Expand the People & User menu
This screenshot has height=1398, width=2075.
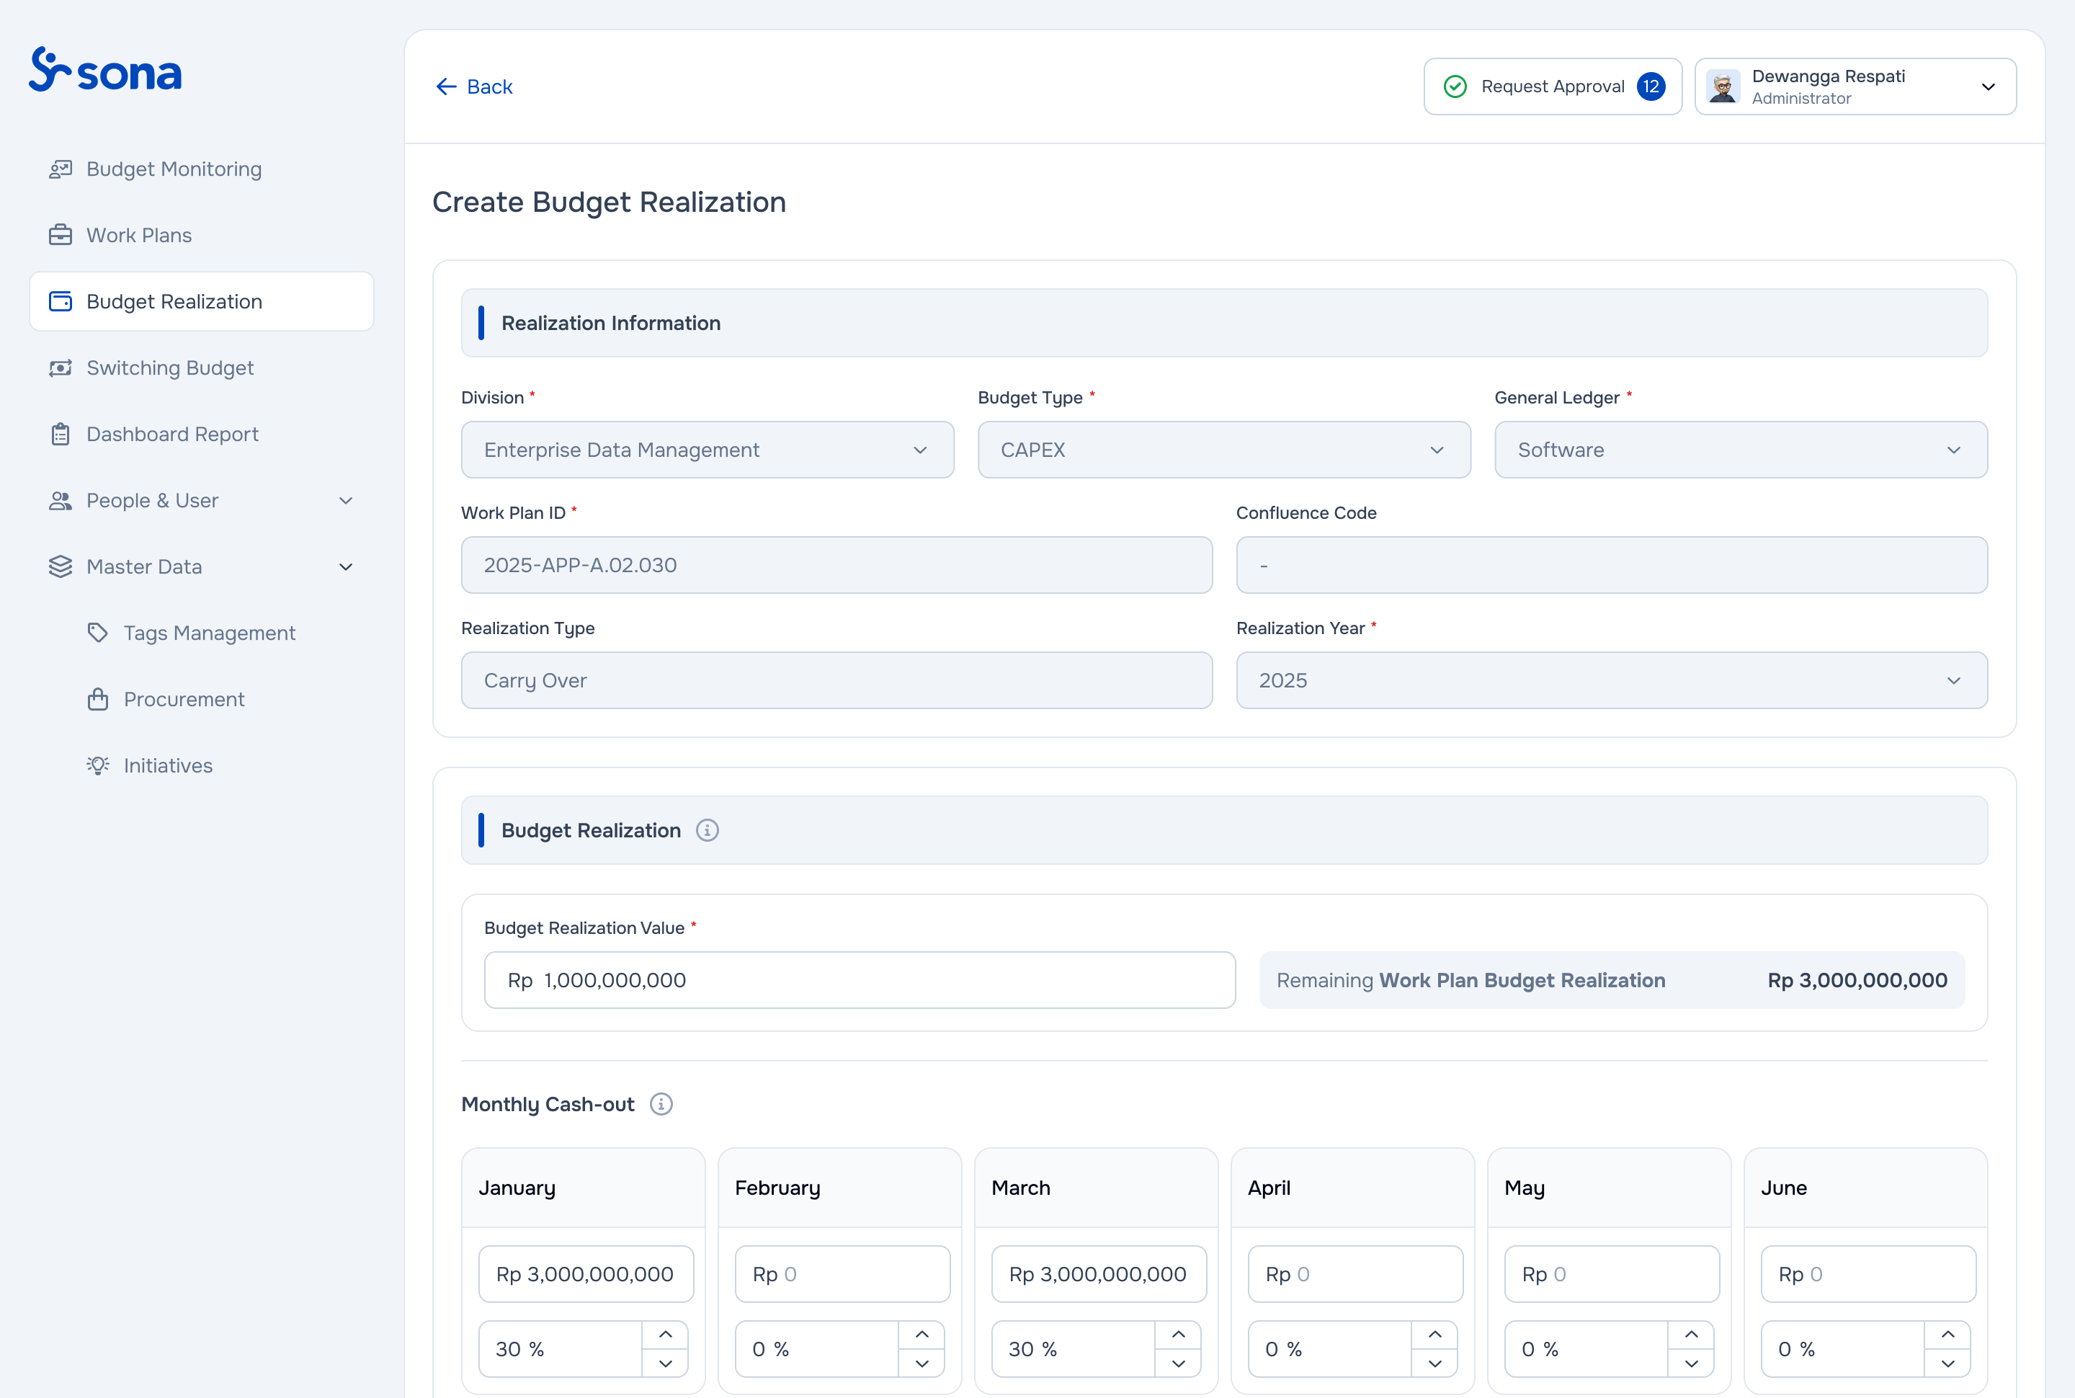point(202,501)
